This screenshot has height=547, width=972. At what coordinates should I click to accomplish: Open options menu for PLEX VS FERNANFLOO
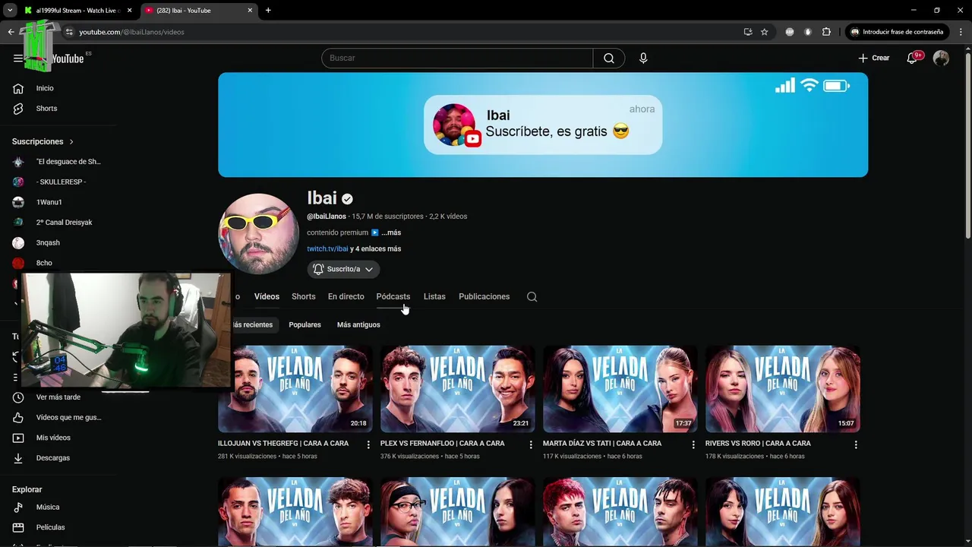point(531,444)
